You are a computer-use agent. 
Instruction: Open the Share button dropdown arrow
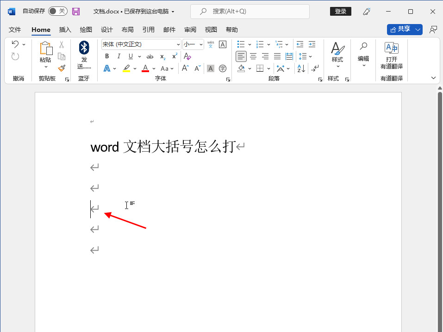coord(418,30)
